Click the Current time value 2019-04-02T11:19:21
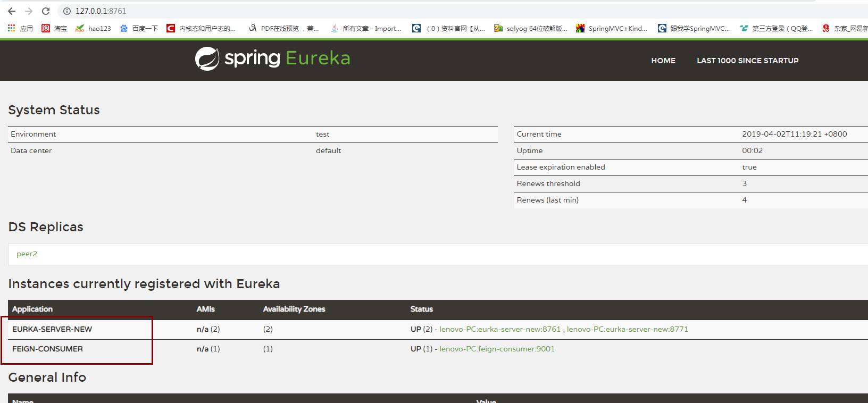This screenshot has width=868, height=403. 795,134
